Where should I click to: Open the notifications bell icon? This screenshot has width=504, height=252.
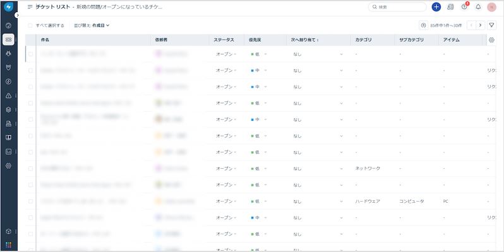(x=478, y=7)
